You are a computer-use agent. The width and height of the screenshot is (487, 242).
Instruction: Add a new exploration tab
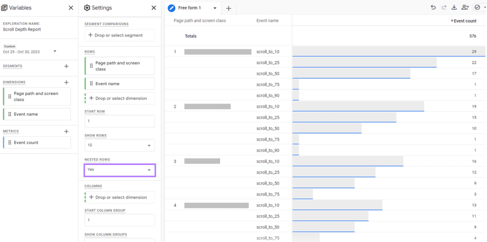[x=229, y=8]
